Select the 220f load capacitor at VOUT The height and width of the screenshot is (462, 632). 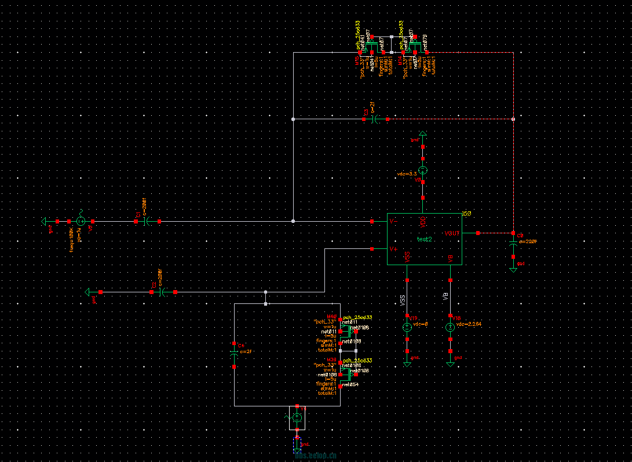click(x=513, y=244)
